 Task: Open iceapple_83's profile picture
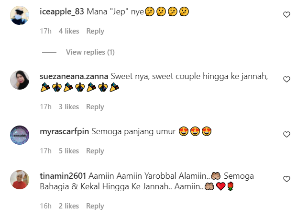click(20, 15)
